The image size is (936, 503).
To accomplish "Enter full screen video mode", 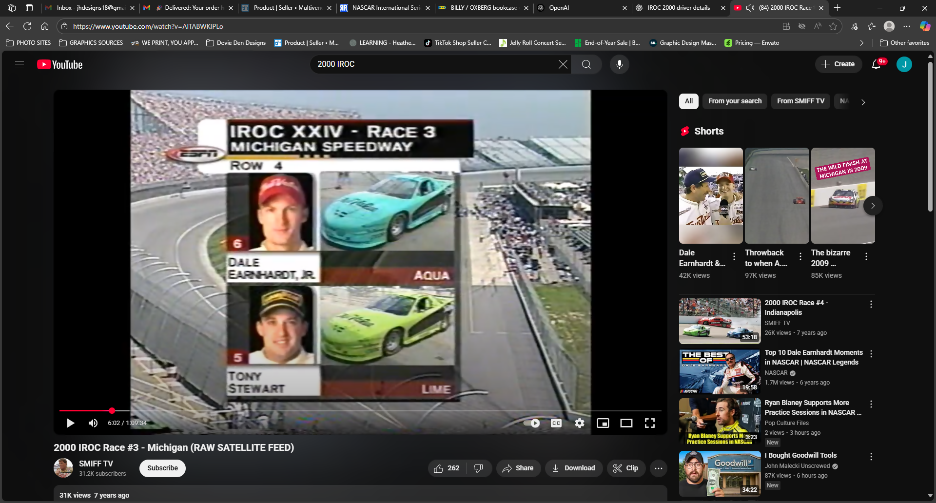I will pyautogui.click(x=650, y=423).
